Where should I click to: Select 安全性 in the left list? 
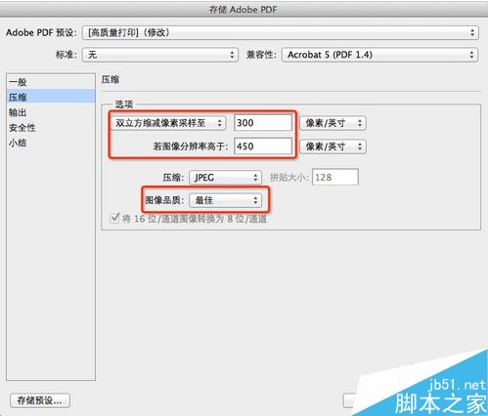click(x=51, y=128)
